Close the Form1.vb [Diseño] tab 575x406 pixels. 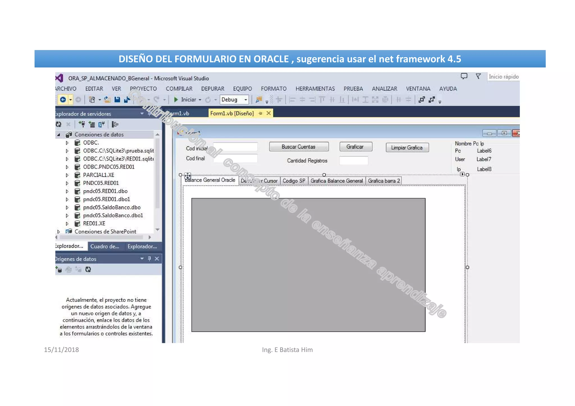[269, 113]
